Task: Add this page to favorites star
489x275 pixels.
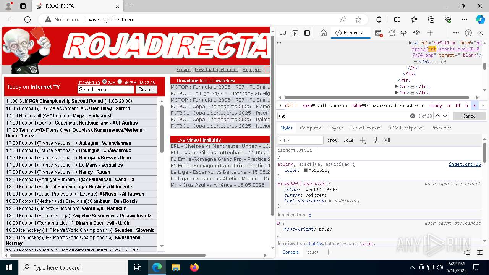Action: click(x=358, y=19)
